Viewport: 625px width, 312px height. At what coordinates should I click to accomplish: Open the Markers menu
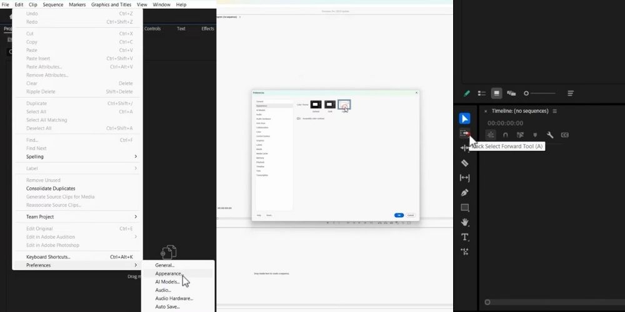(x=77, y=5)
